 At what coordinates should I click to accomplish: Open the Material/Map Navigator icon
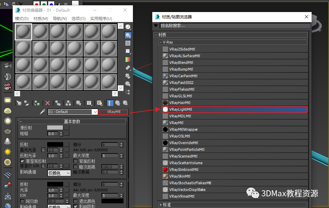pos(128,92)
